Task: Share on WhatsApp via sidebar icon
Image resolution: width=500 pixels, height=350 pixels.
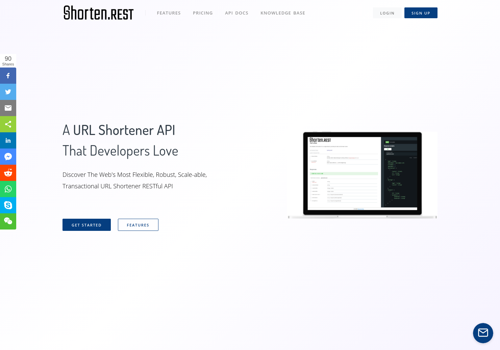Action: [x=8, y=189]
